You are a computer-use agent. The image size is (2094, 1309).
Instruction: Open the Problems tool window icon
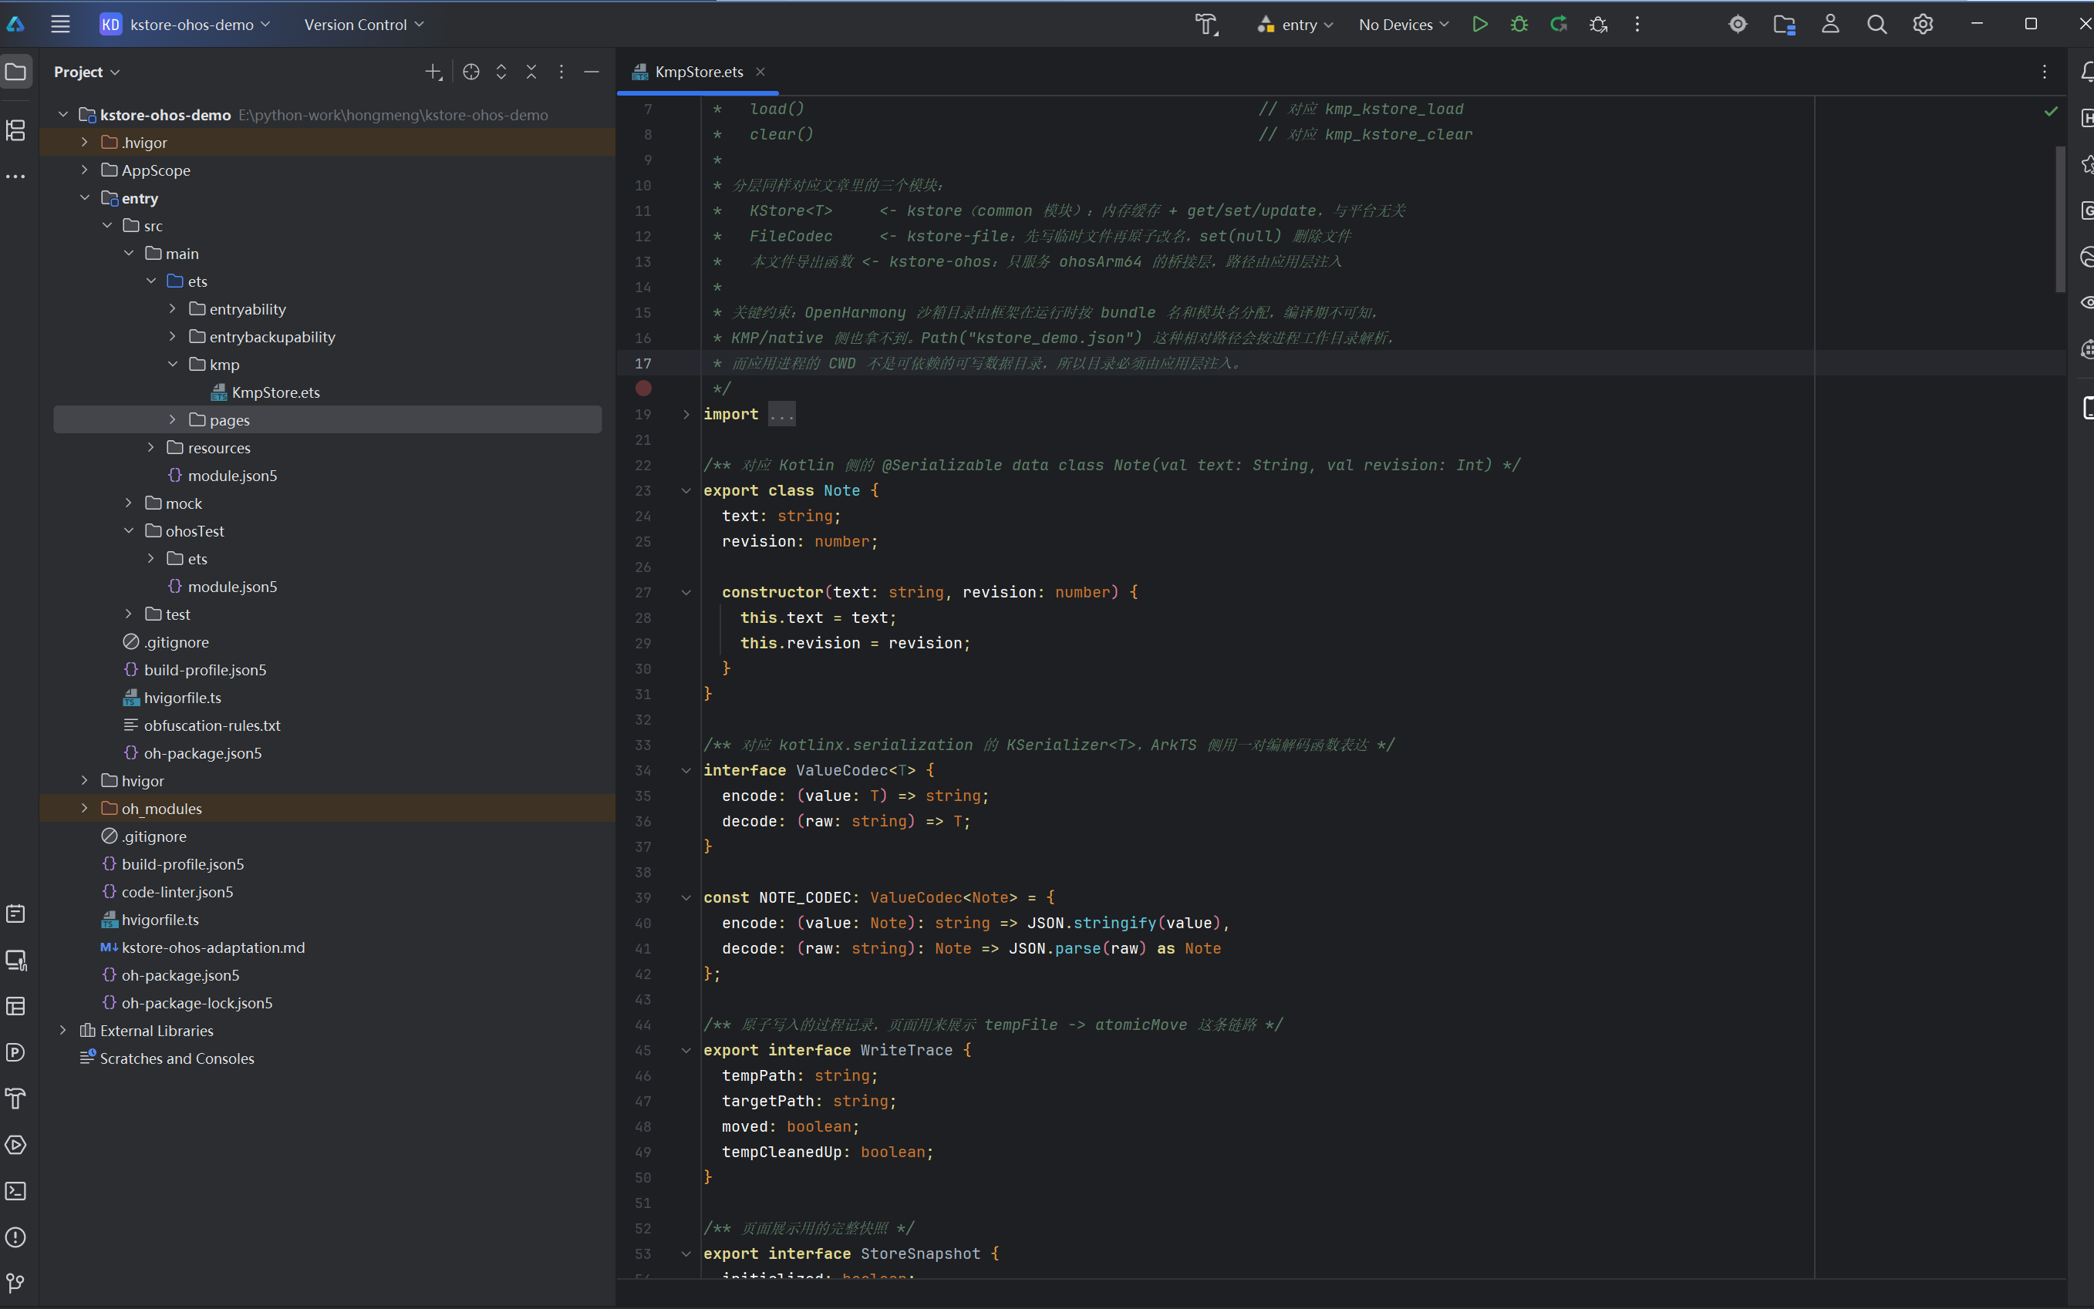15,1237
